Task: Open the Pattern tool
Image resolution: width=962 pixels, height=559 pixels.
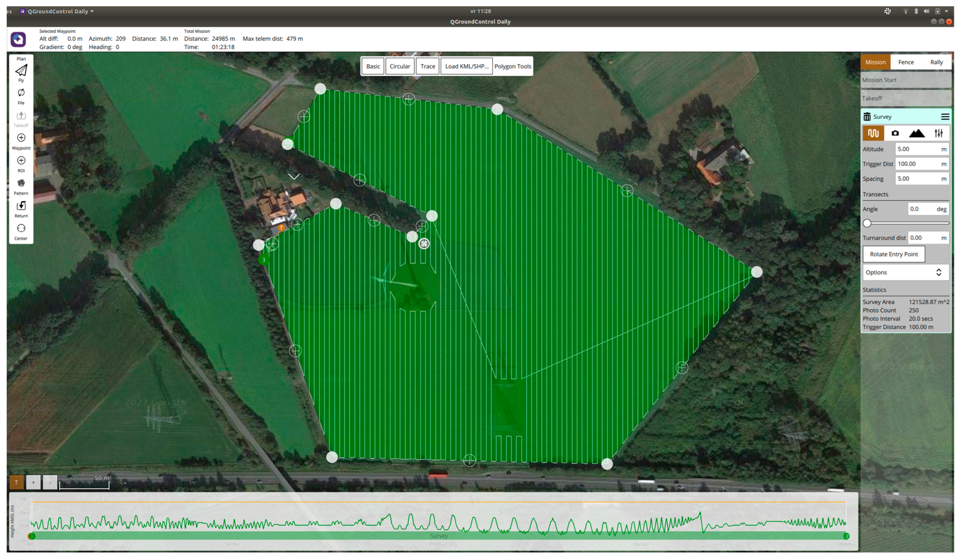Action: 21,183
